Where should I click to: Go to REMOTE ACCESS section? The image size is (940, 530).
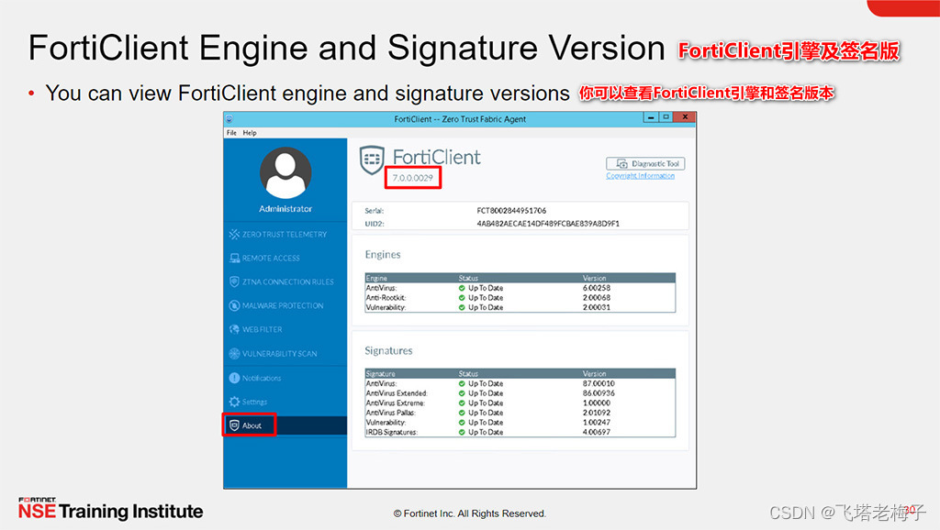tap(271, 258)
